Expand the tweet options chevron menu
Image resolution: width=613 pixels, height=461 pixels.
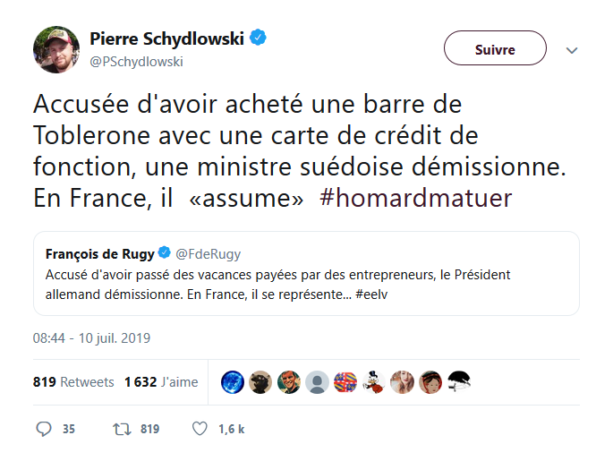coord(573,50)
